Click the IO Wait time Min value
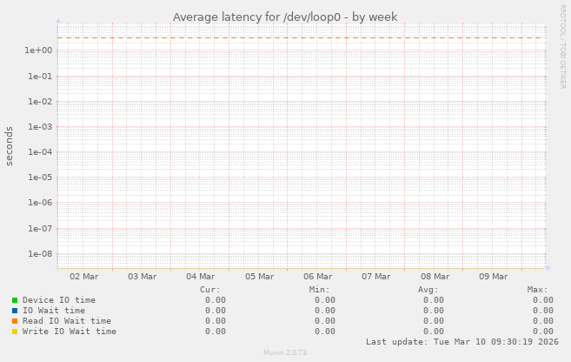The image size is (571, 362). point(325,311)
